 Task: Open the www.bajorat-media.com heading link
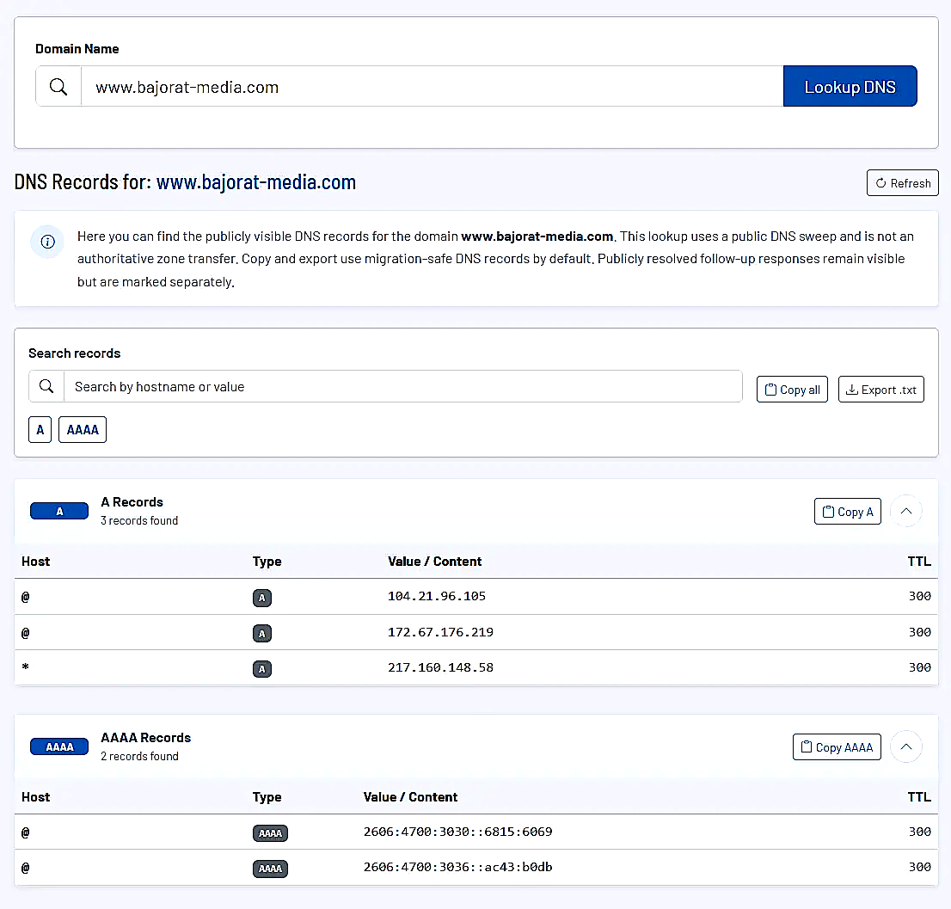point(256,182)
